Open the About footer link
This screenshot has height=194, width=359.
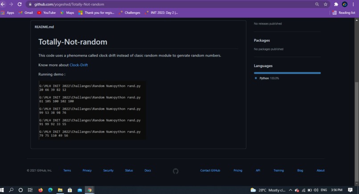click(x=321, y=170)
